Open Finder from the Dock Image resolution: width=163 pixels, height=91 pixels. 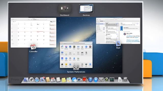26,80
